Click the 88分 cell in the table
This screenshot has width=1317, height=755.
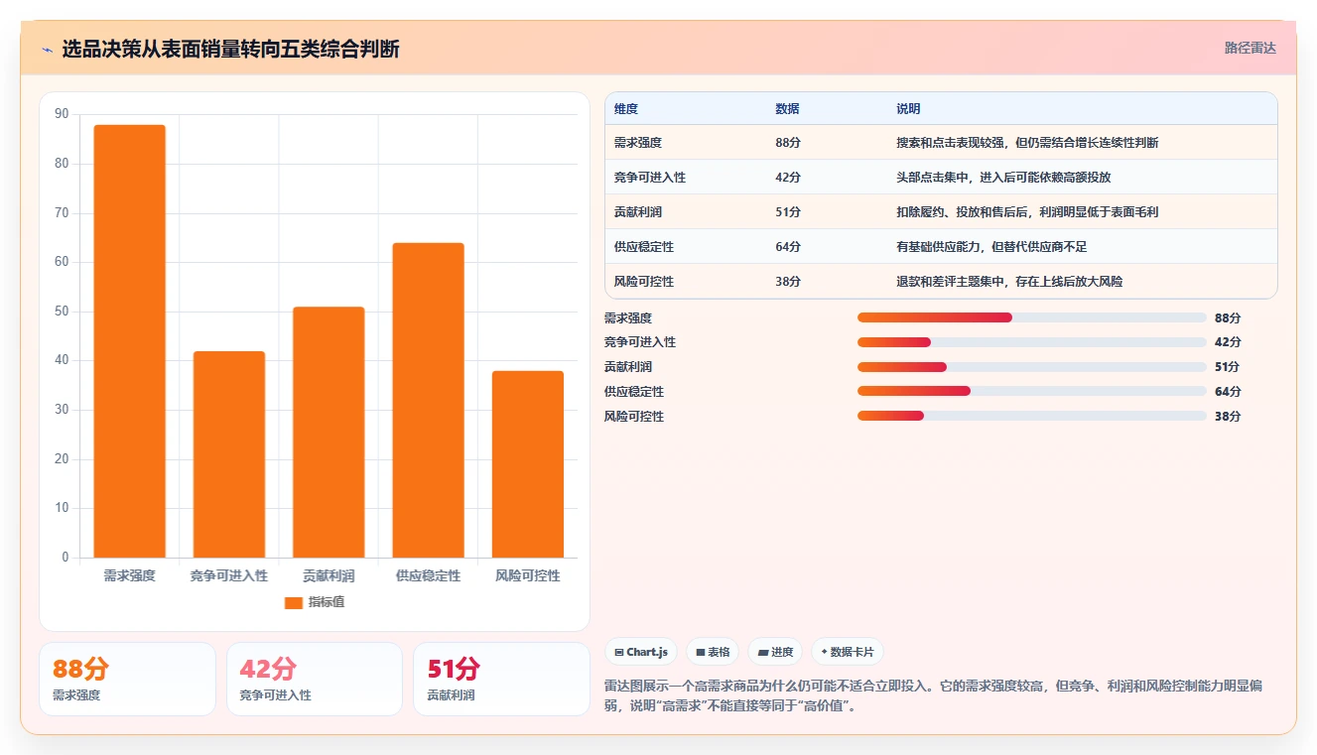point(788,143)
